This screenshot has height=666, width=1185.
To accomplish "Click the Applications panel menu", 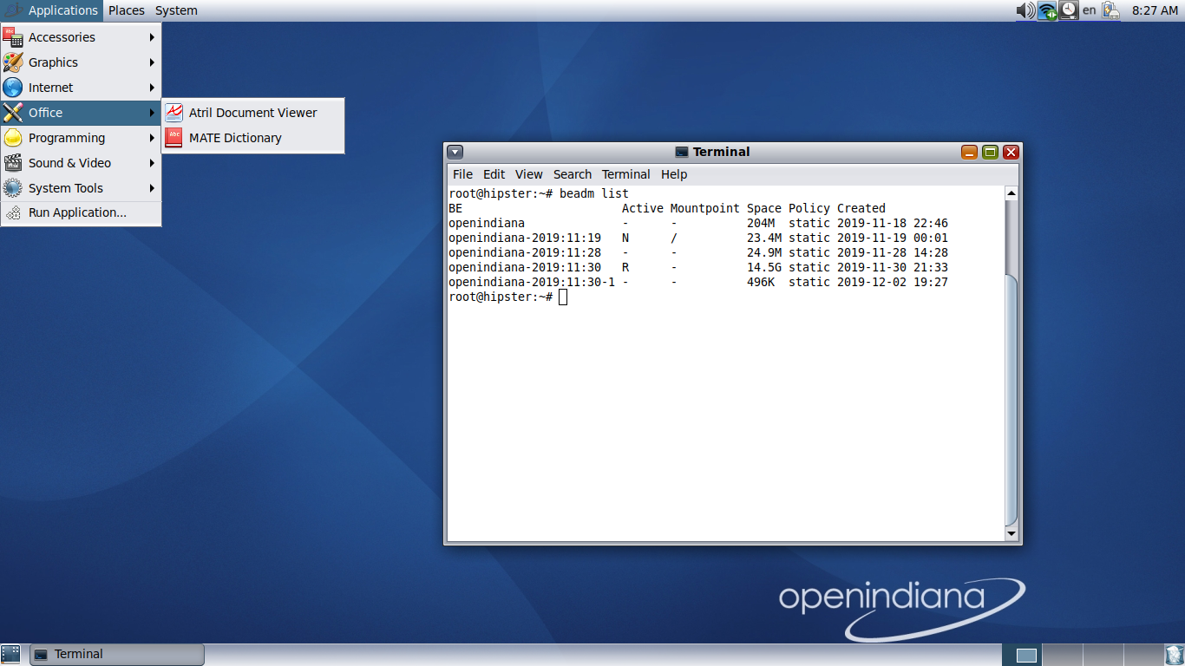I will 52,10.
